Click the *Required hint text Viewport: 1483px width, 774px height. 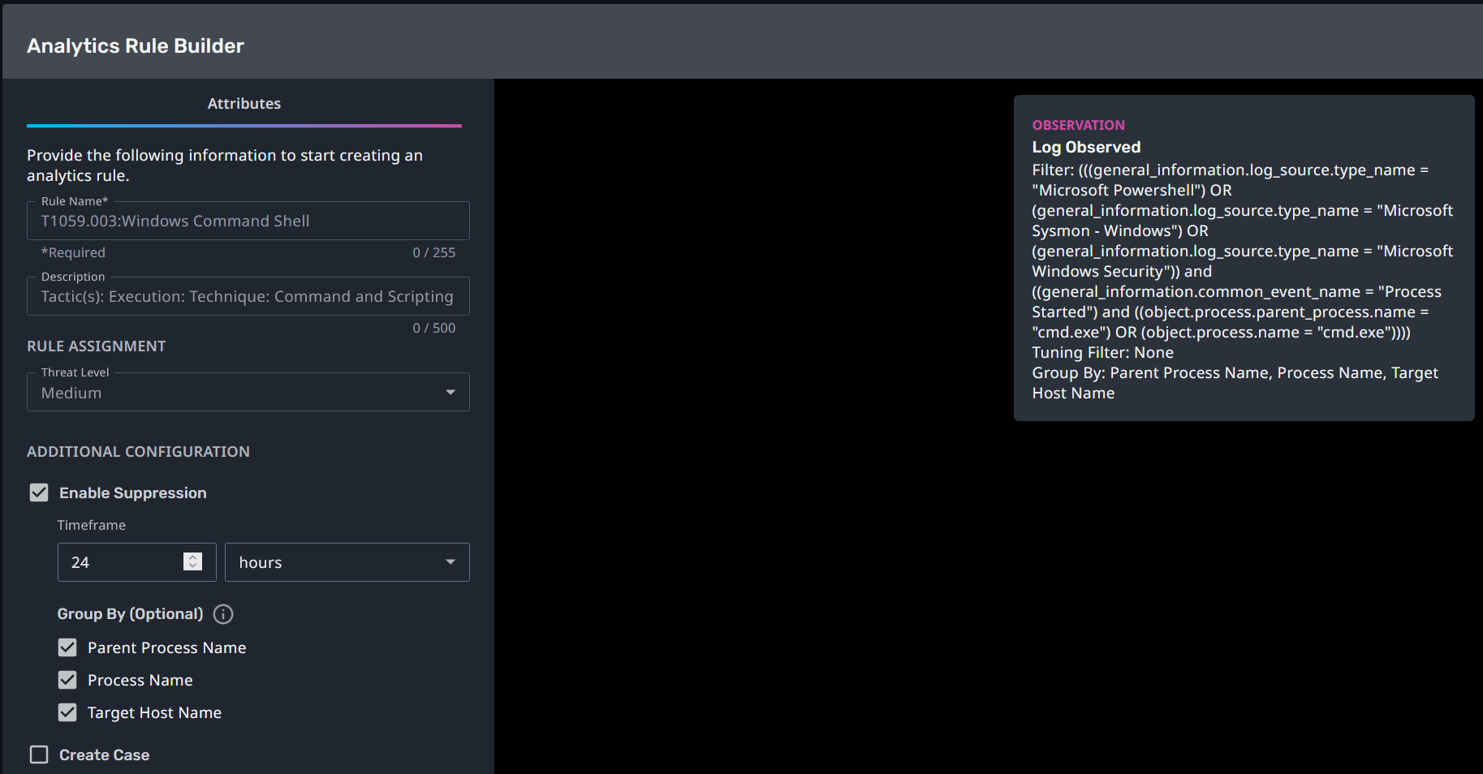tap(73, 252)
